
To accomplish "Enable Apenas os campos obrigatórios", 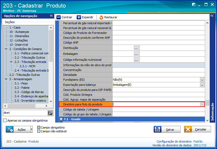I will point(5,120).
